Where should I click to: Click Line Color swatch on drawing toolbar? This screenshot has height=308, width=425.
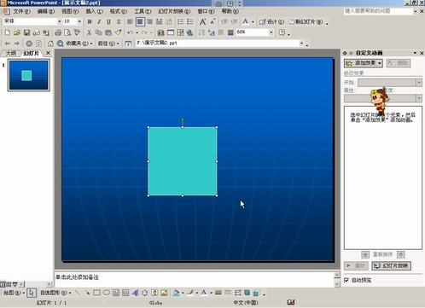[190, 293]
